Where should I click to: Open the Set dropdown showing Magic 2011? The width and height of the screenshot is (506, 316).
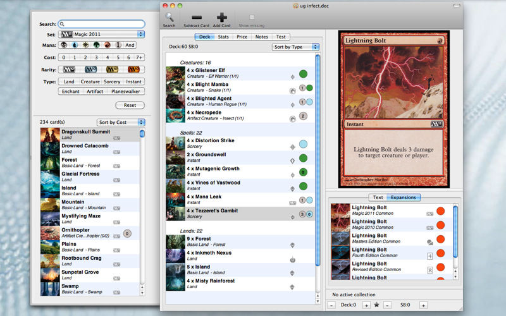click(x=101, y=34)
